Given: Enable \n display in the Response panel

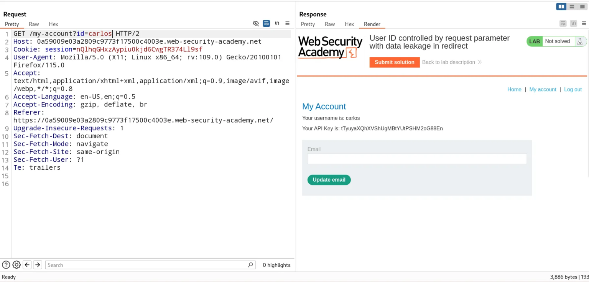Looking at the screenshot, I should pos(573,23).
